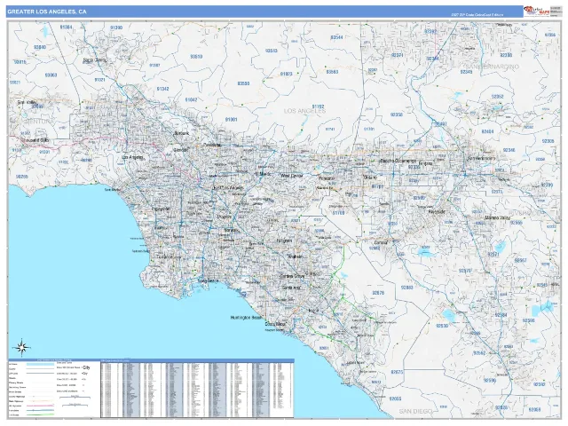568x426 pixels.
Task: Click ZIP code 92346
Action: (509, 150)
